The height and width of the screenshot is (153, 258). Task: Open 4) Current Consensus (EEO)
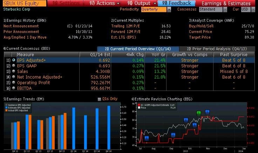[x=27, y=48]
